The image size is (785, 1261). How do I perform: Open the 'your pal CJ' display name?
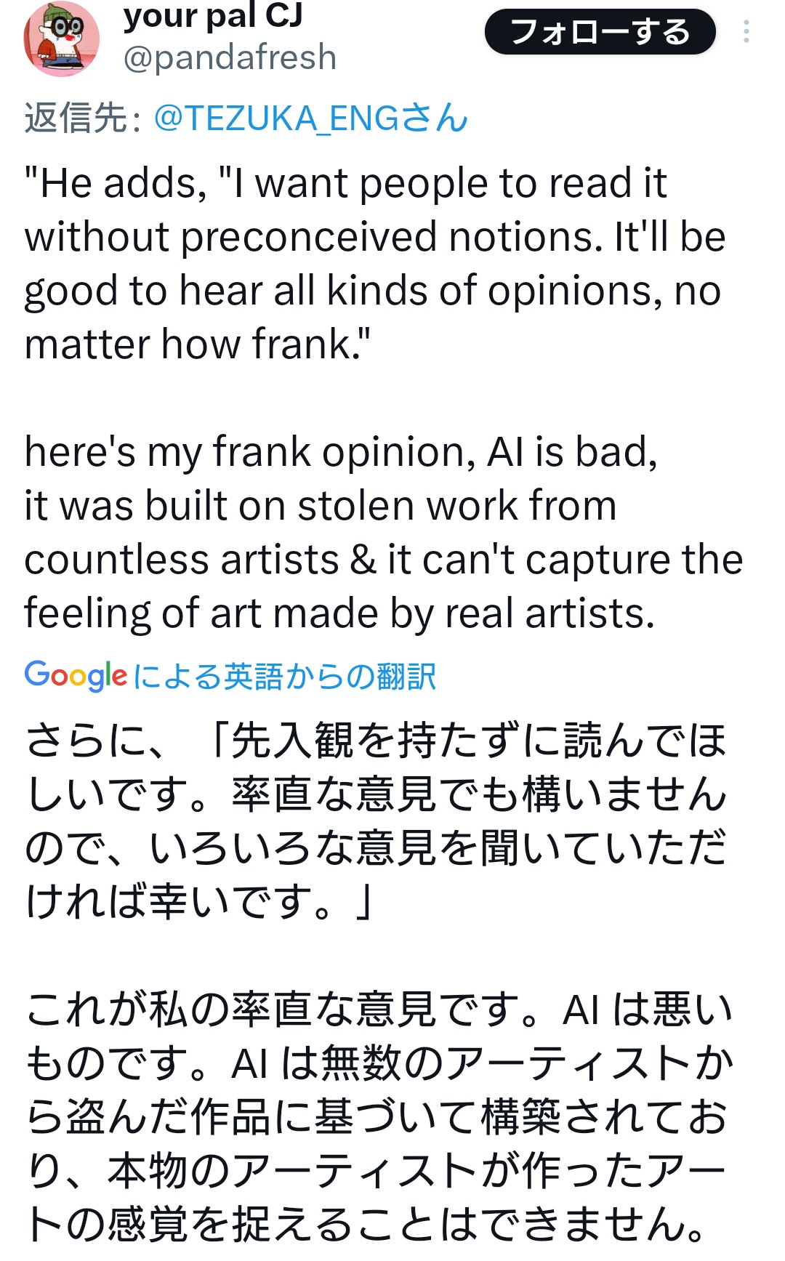click(212, 16)
